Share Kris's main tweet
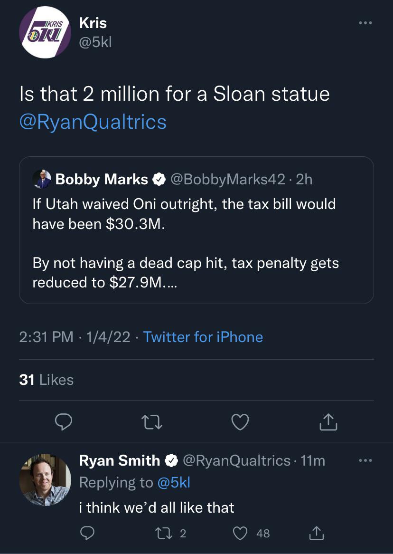Viewport: 393px width, 554px height. 328,421
